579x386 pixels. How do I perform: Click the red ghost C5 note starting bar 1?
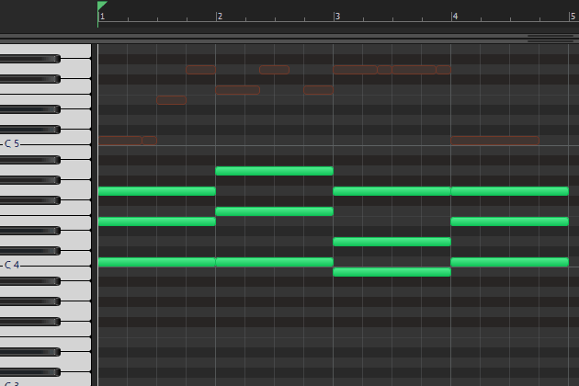pyautogui.click(x=119, y=140)
